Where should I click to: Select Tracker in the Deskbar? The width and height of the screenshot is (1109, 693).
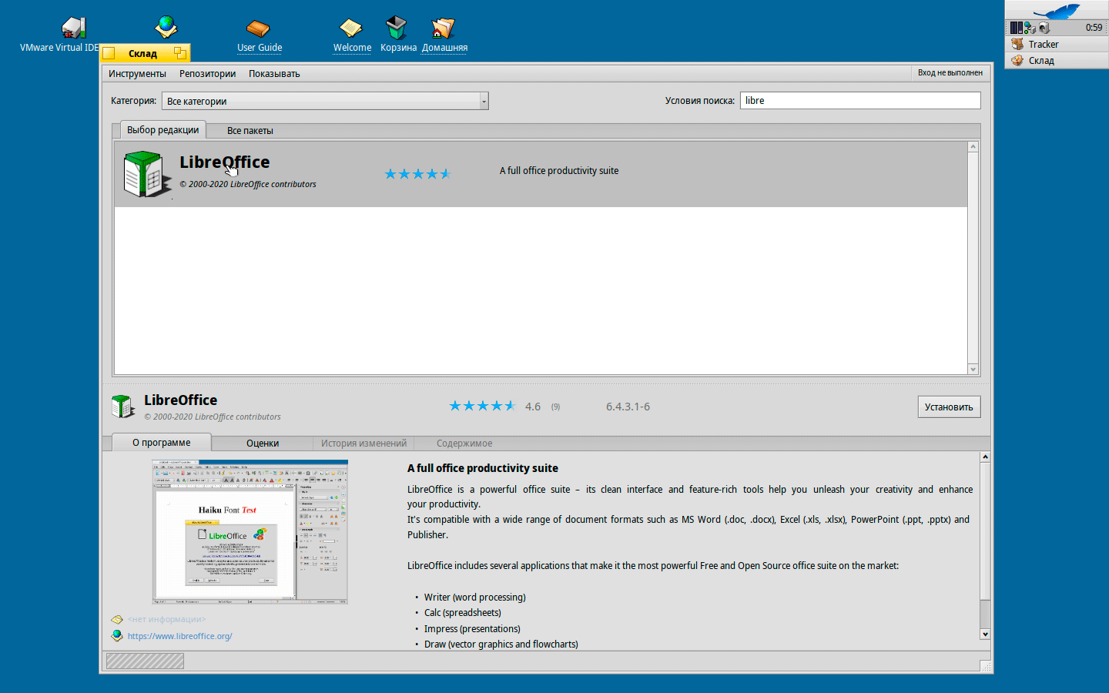pos(1043,44)
